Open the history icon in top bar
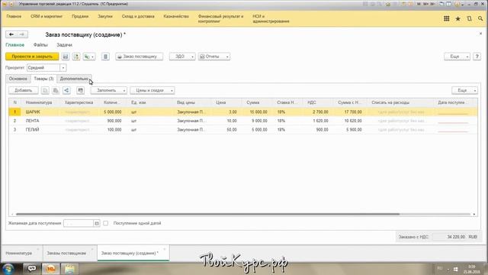This screenshot has width=488, height=275. tap(469, 18)
